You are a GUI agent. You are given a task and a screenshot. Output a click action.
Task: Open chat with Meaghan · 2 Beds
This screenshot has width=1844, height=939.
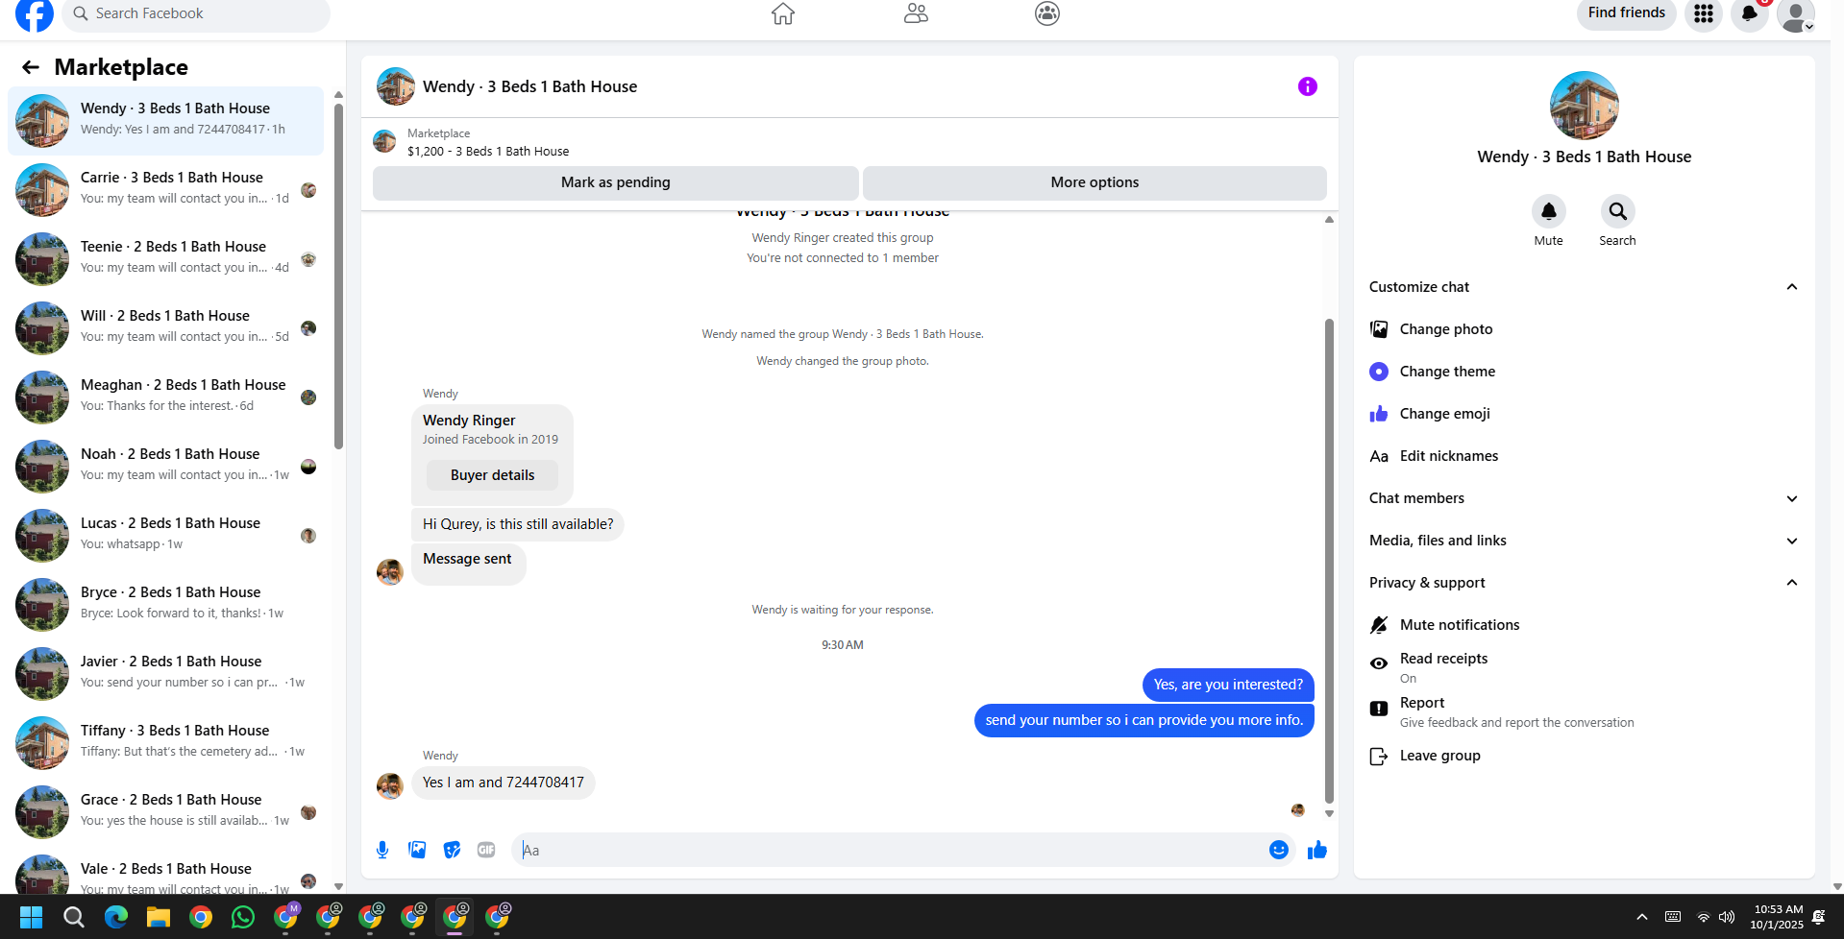166,397
